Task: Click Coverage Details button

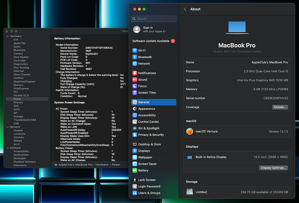Action: point(280,107)
